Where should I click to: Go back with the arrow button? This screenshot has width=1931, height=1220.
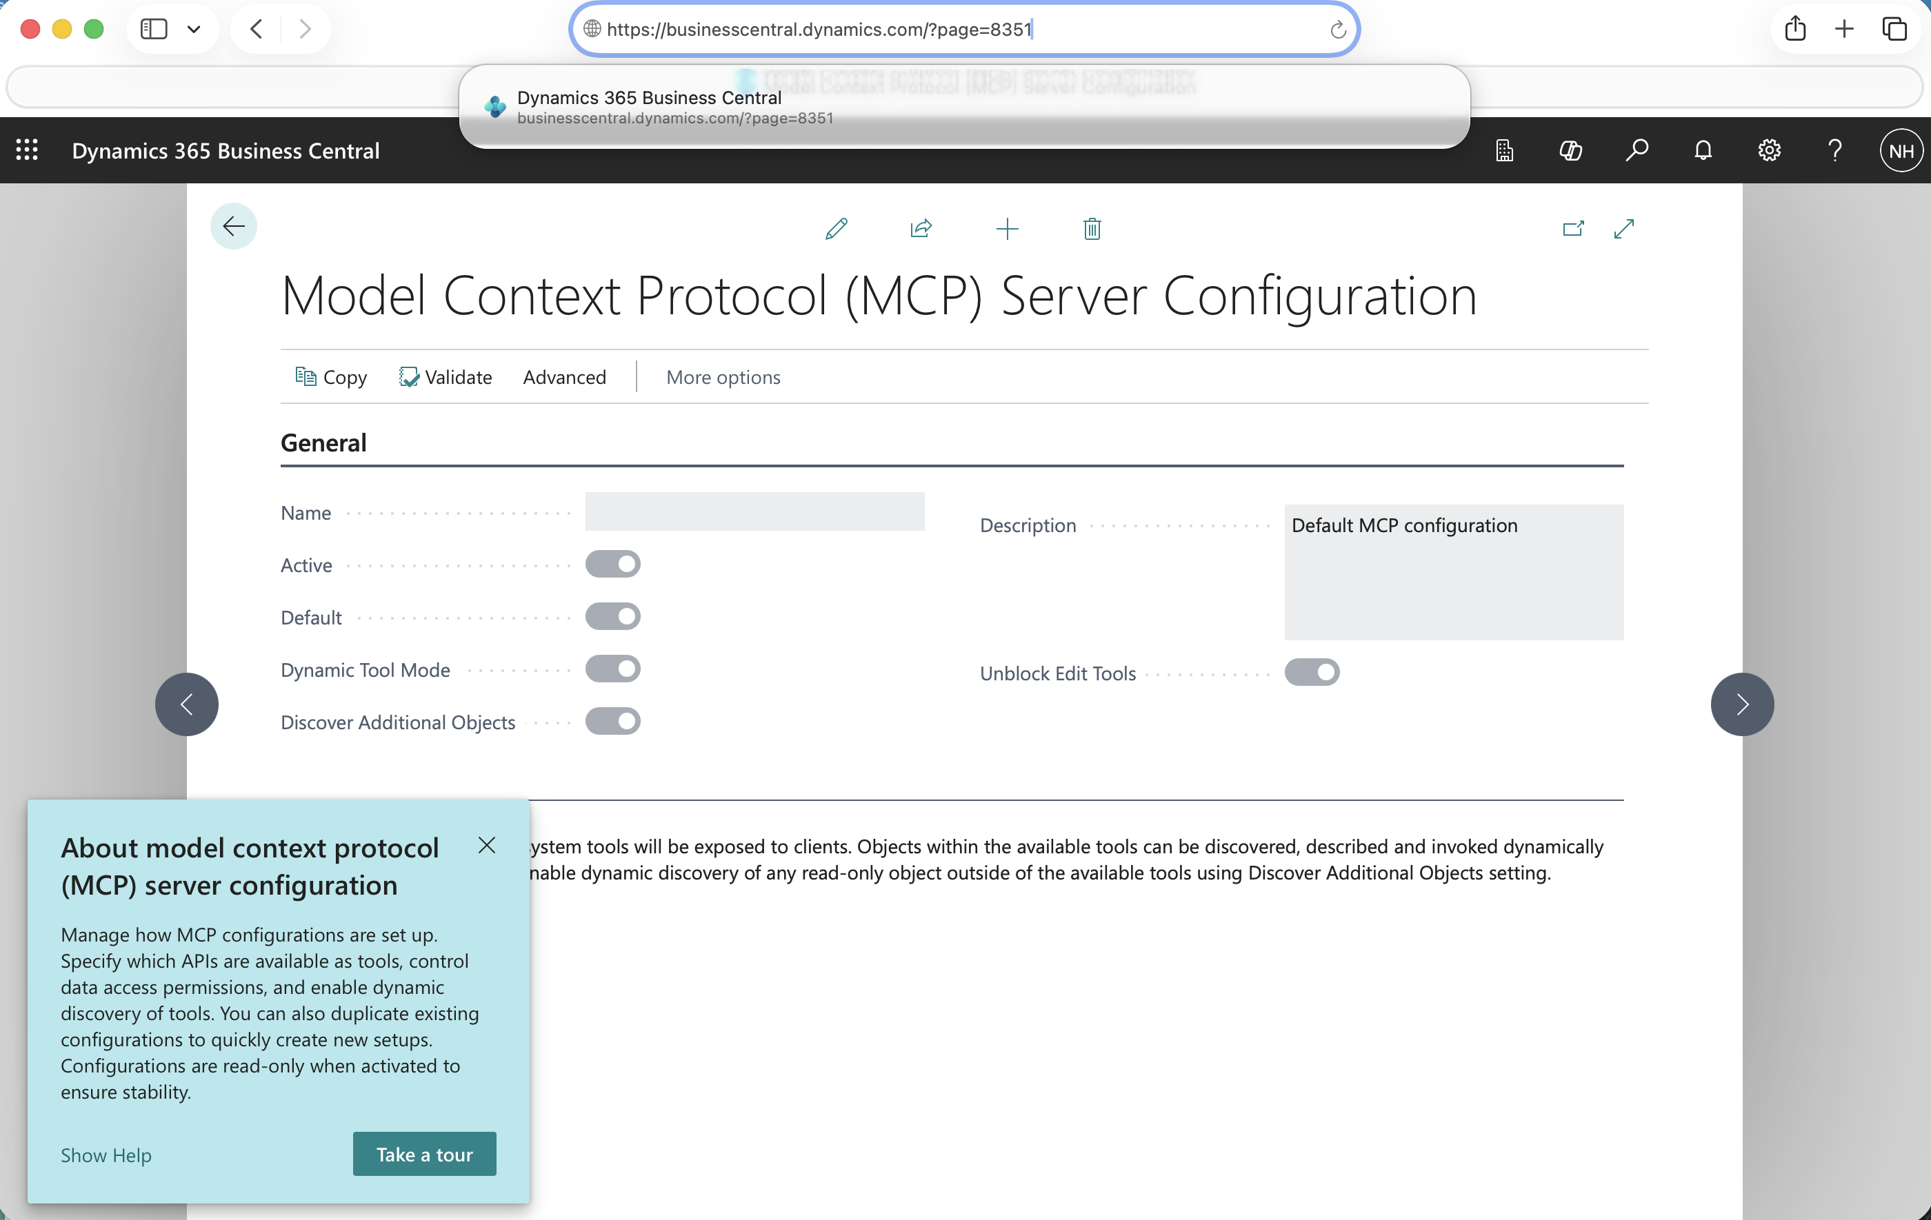233,227
